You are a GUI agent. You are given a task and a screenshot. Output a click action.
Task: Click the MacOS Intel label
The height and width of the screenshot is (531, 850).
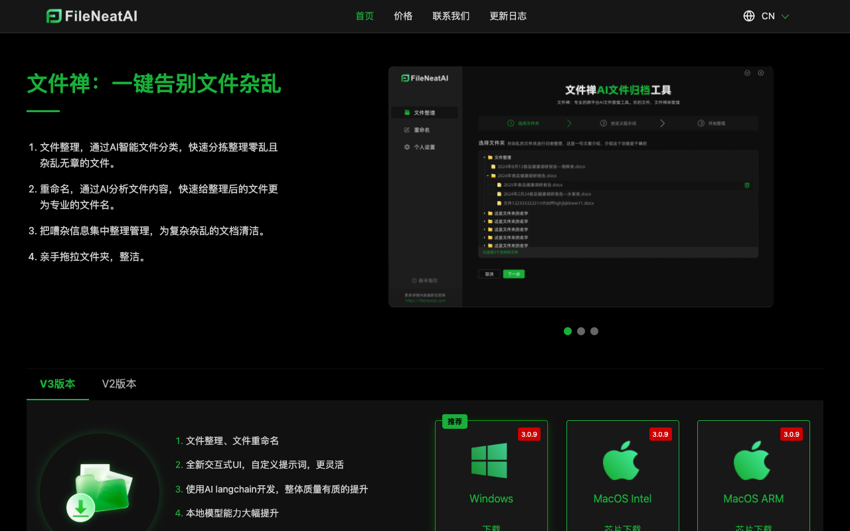pyautogui.click(x=623, y=498)
